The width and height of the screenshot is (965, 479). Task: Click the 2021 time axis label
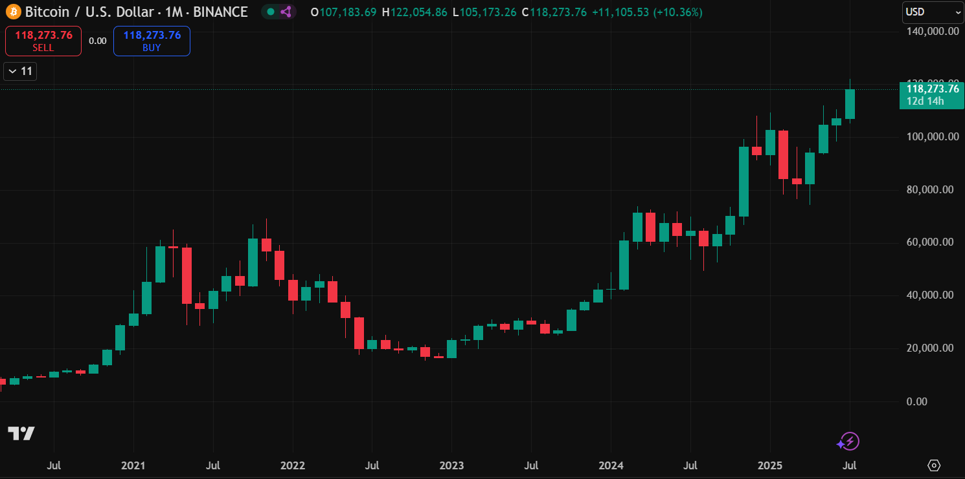133,465
